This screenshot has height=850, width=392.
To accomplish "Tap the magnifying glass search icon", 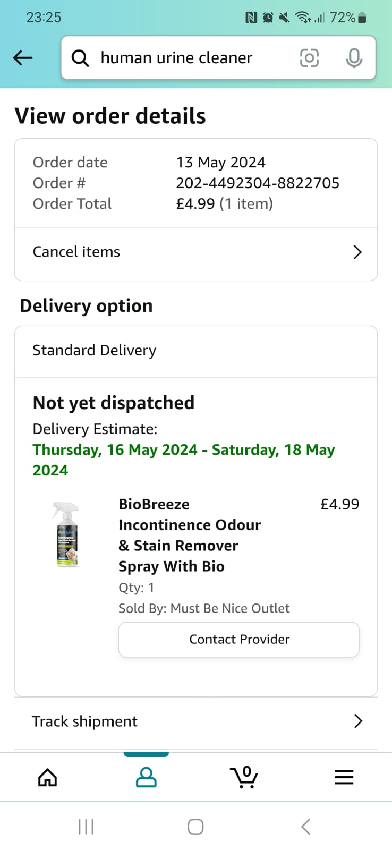I will (x=80, y=58).
